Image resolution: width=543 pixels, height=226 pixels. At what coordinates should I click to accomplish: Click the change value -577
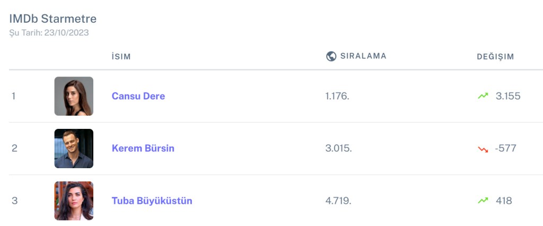(505, 149)
